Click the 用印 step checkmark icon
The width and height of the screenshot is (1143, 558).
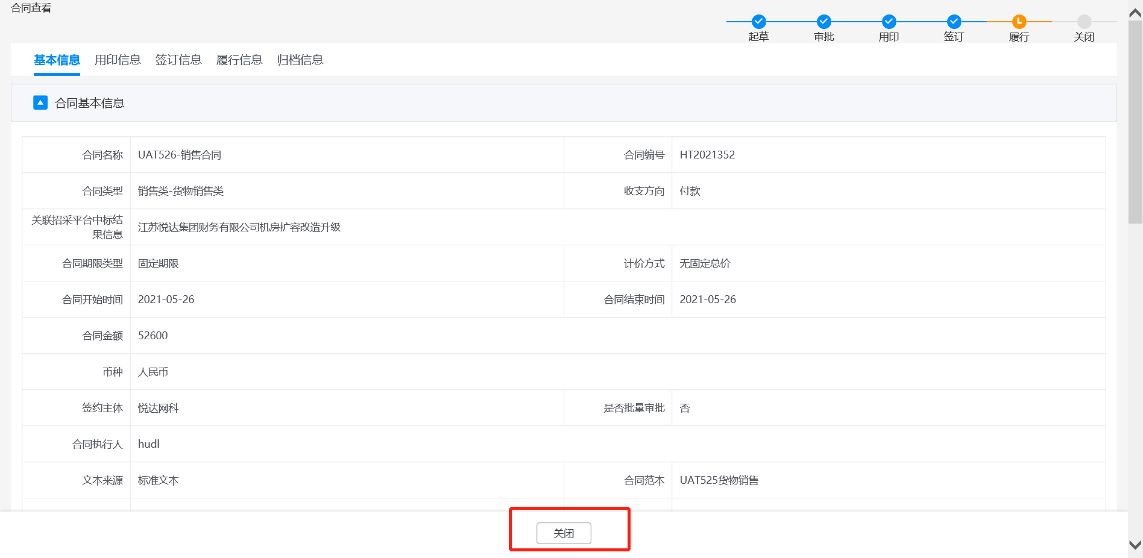[x=889, y=22]
